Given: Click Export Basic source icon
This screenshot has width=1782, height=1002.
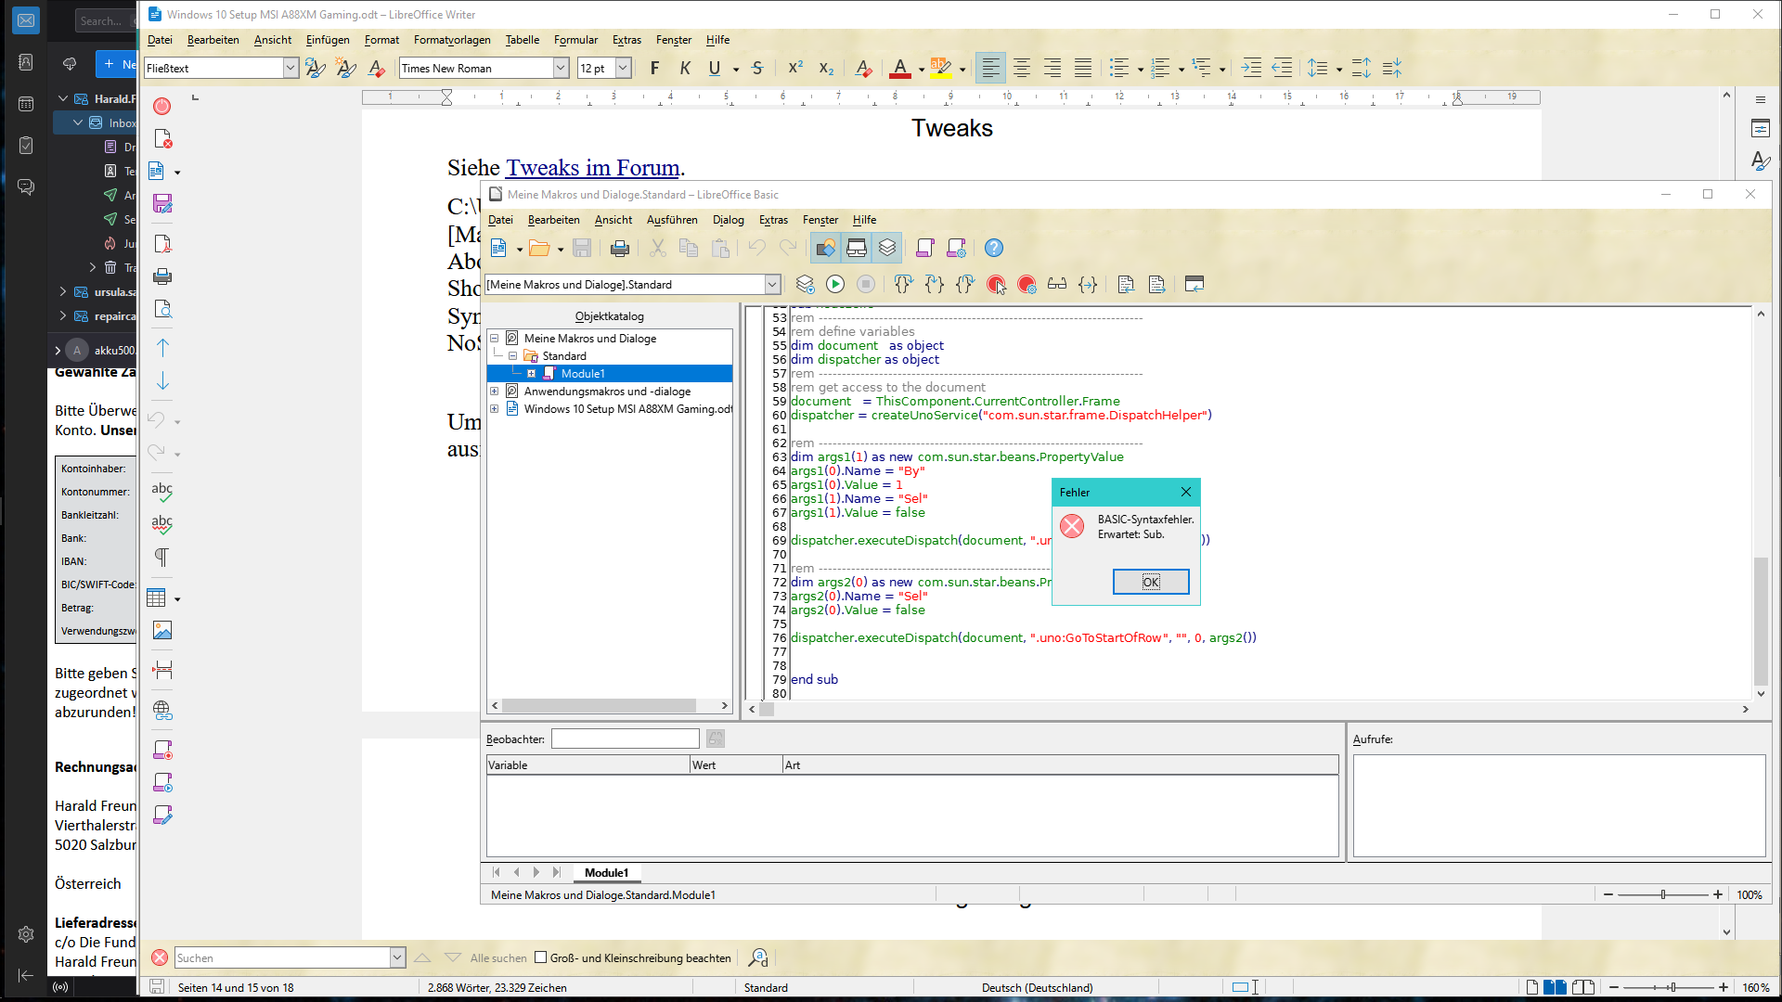Looking at the screenshot, I should [x=1156, y=285].
